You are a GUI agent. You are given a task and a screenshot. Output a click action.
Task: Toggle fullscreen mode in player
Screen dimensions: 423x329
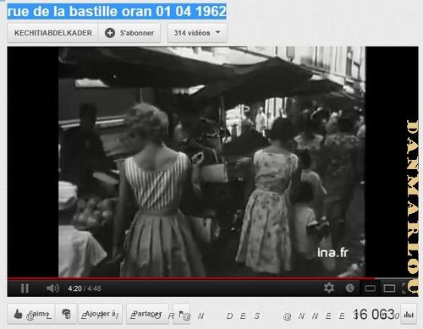pyautogui.click(x=405, y=288)
